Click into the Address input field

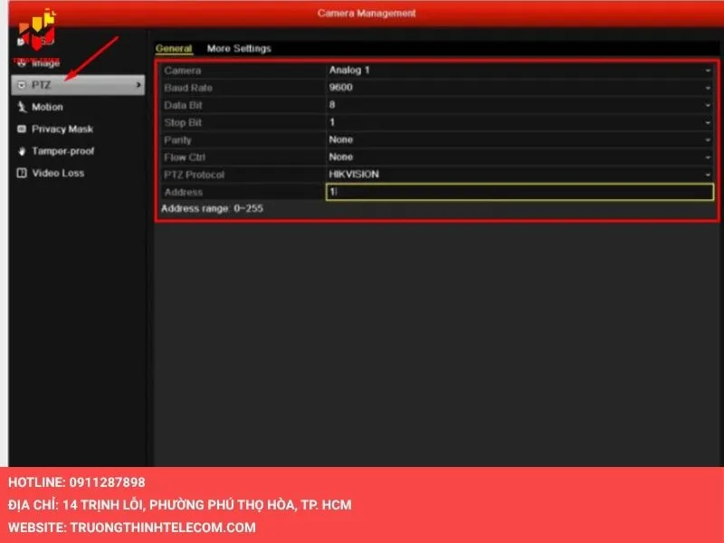click(519, 192)
